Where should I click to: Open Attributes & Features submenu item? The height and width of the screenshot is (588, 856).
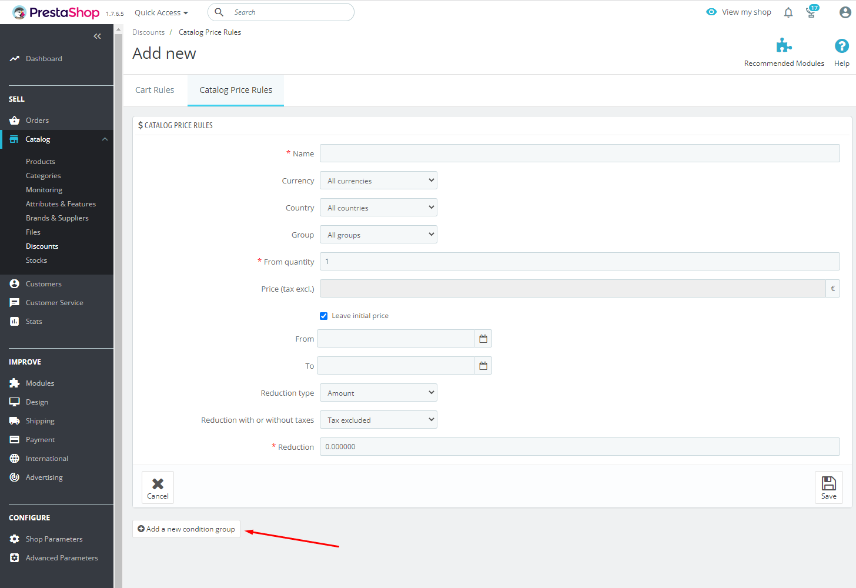click(61, 204)
